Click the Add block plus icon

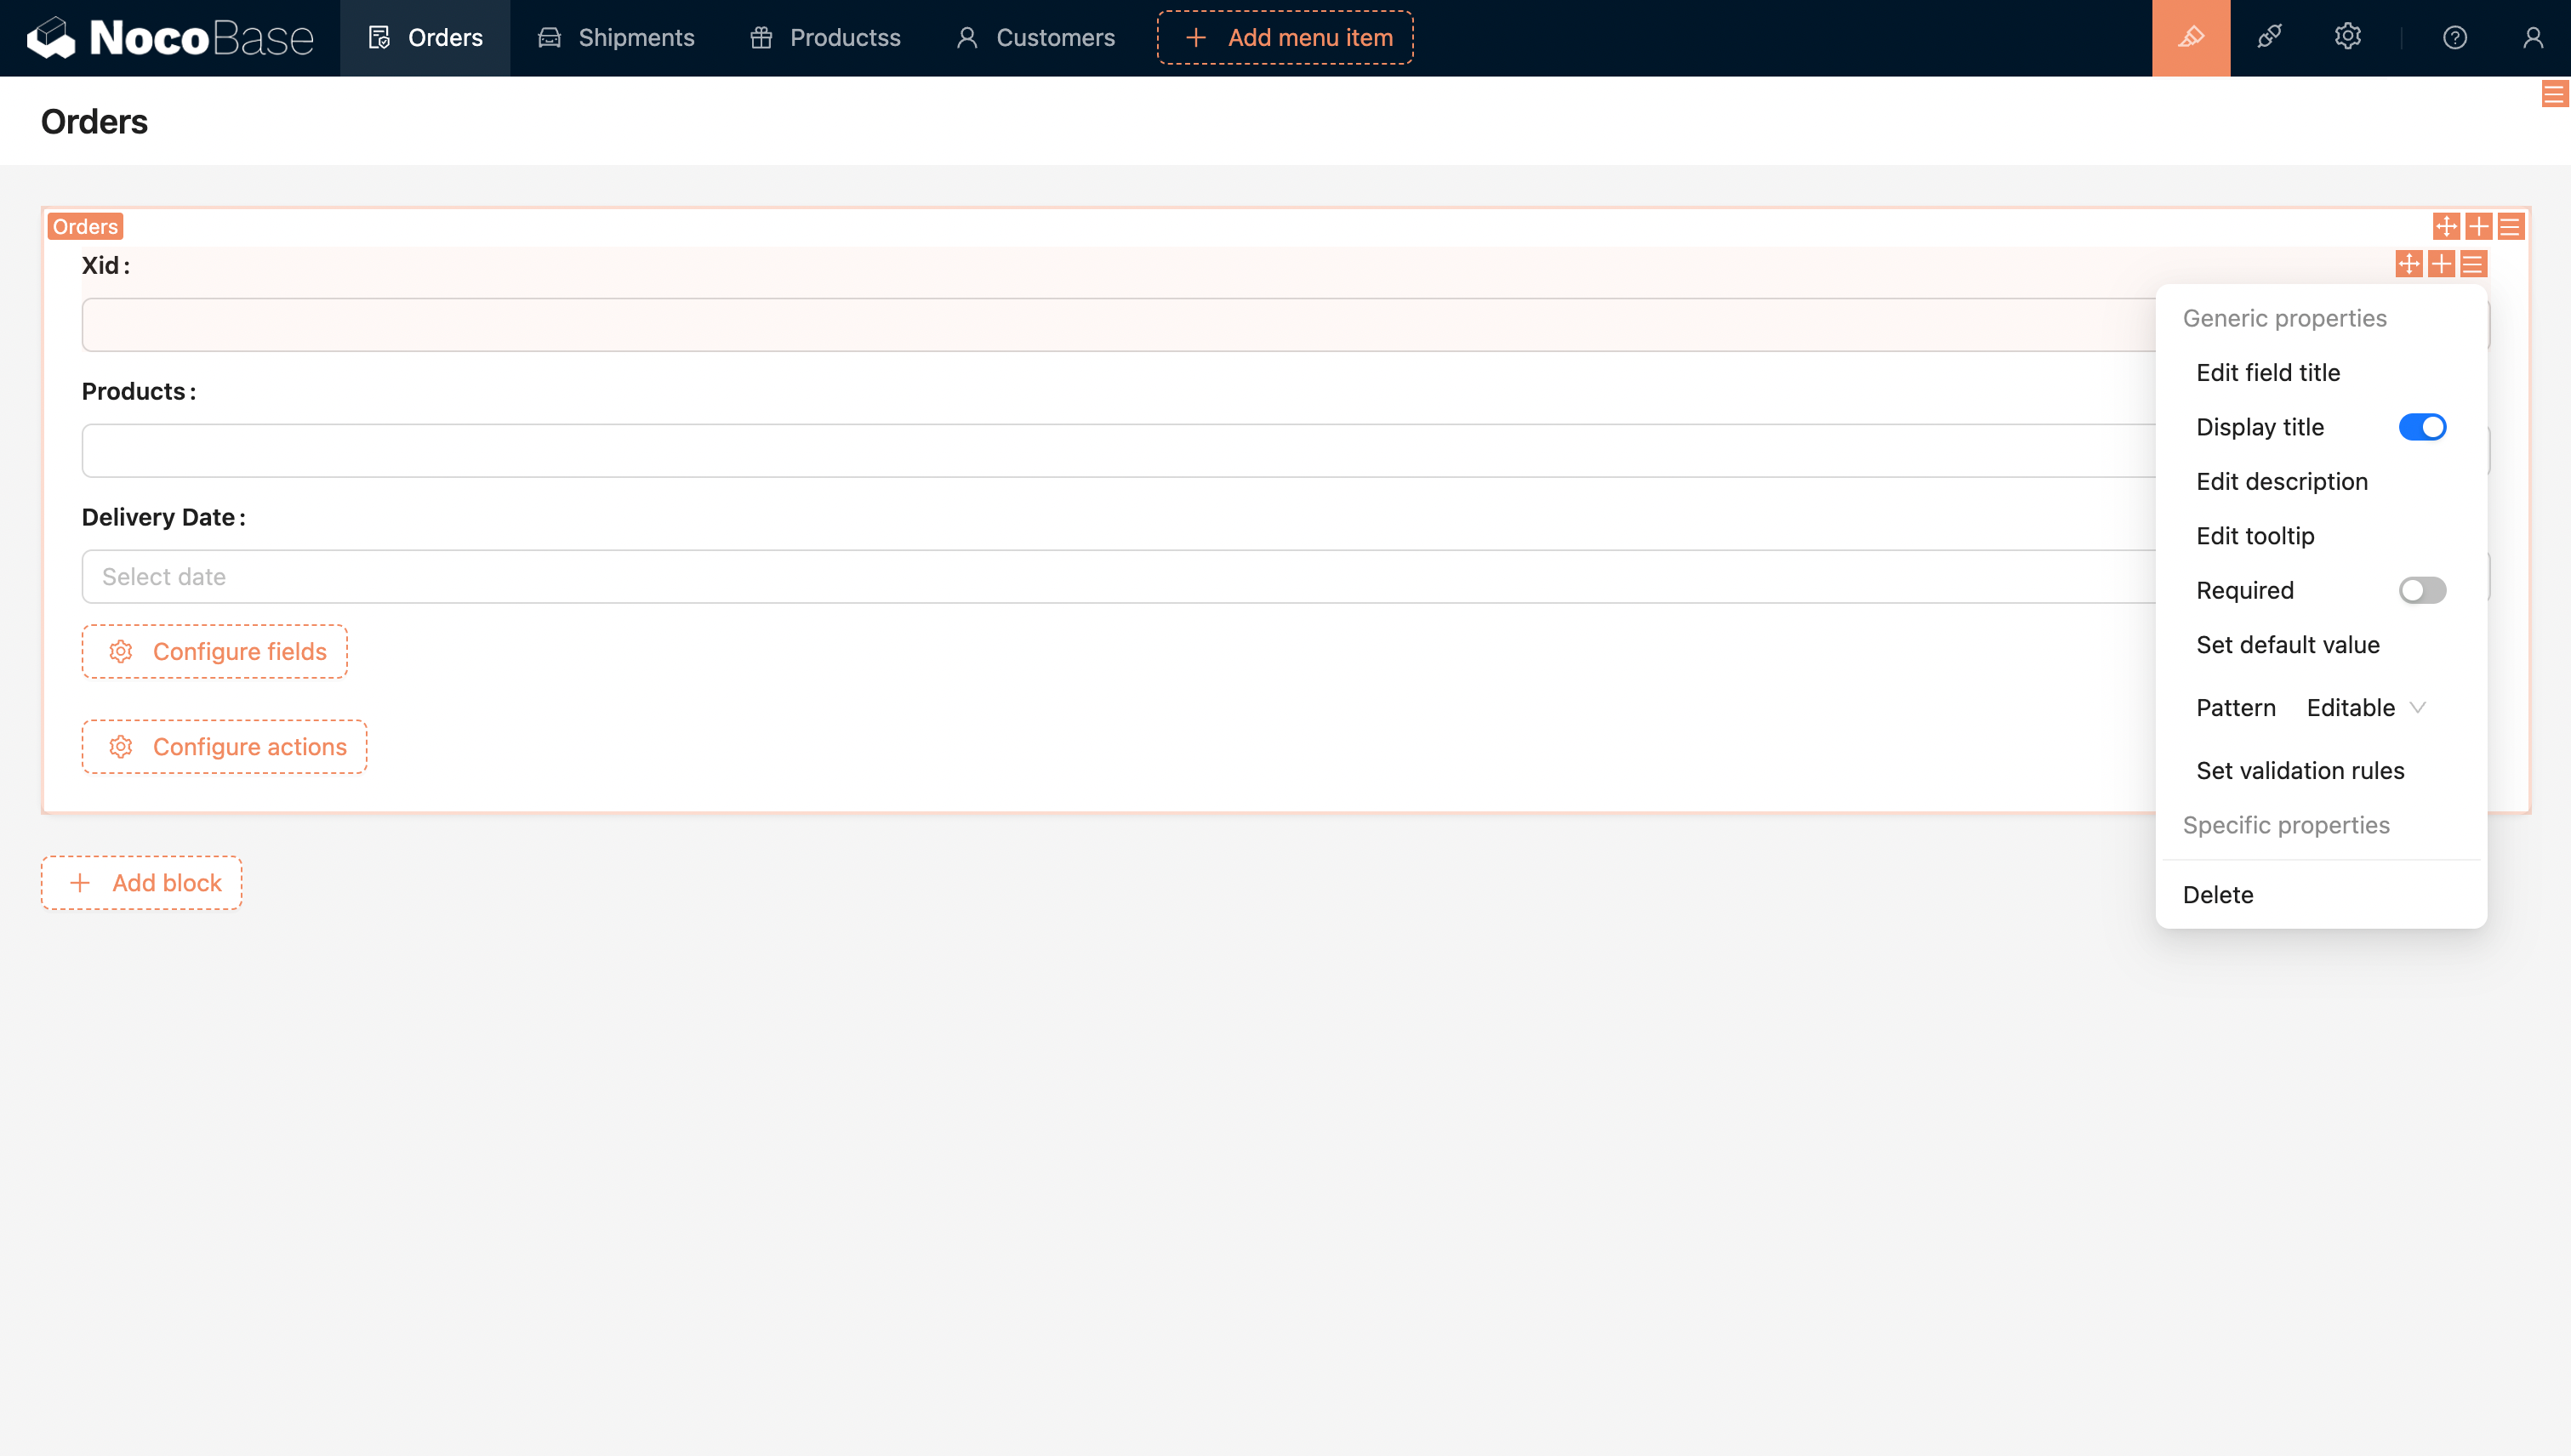coord(79,883)
